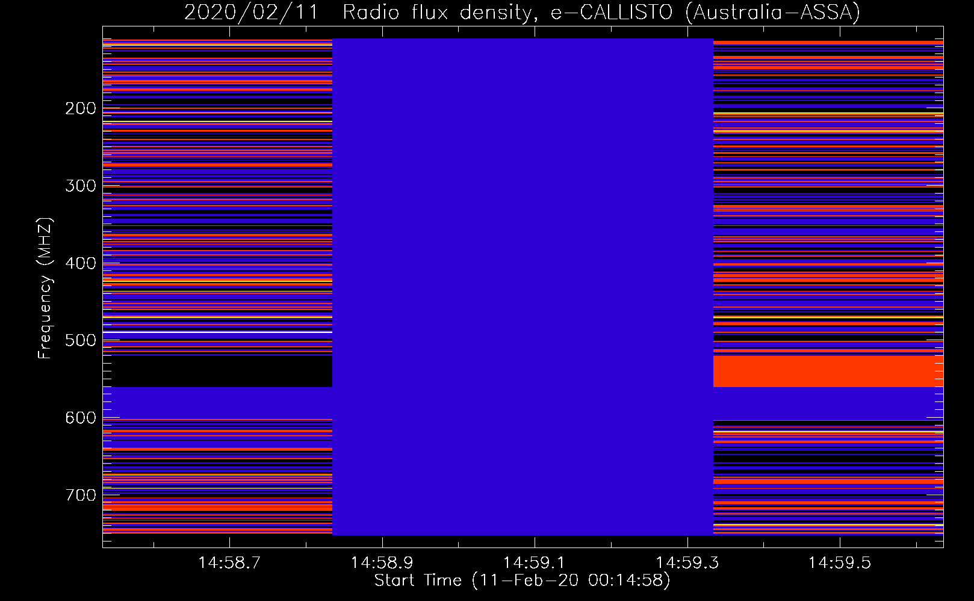The width and height of the screenshot is (974, 601).
Task: Click the plot title '2020/02/11 Radio flux density'
Action: point(360,12)
